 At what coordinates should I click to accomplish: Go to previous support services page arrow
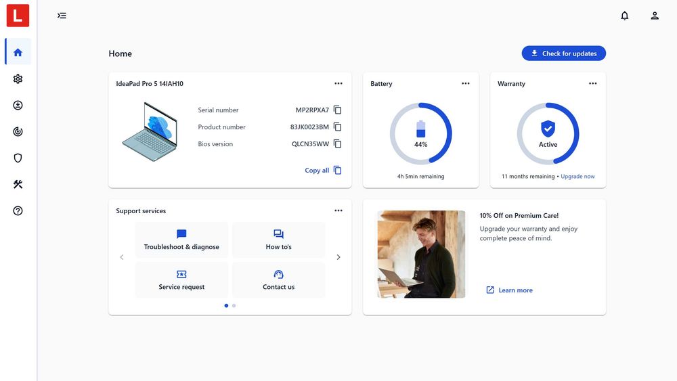122,257
